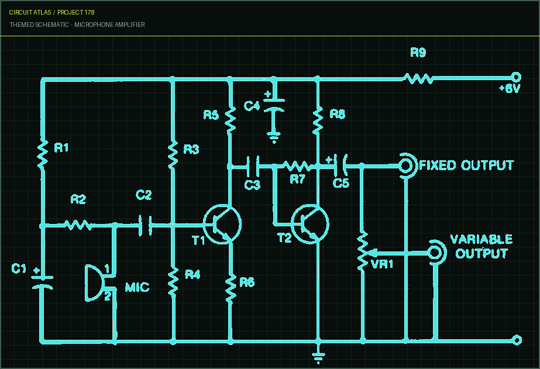Select the VR1 label

click(x=382, y=264)
